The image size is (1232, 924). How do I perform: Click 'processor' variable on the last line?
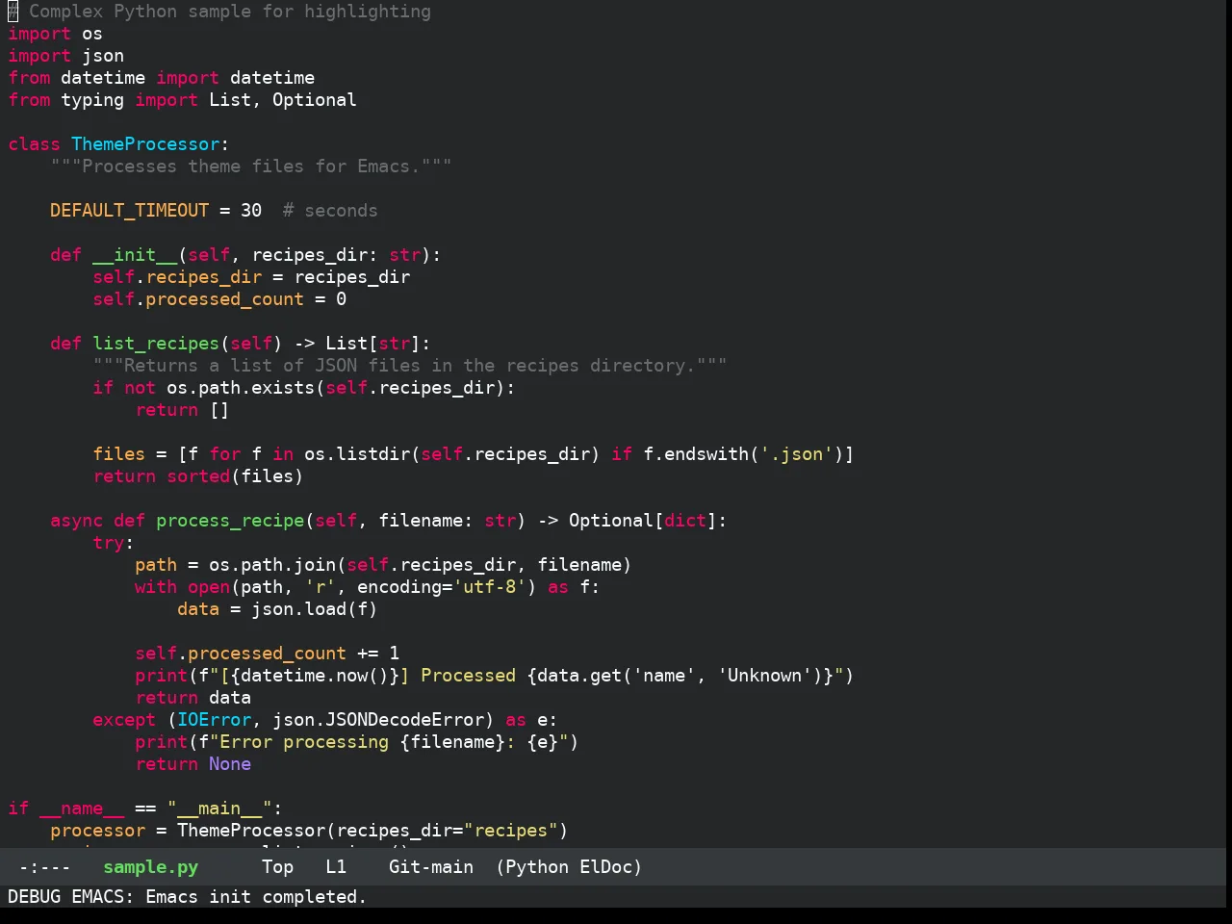[98, 831]
